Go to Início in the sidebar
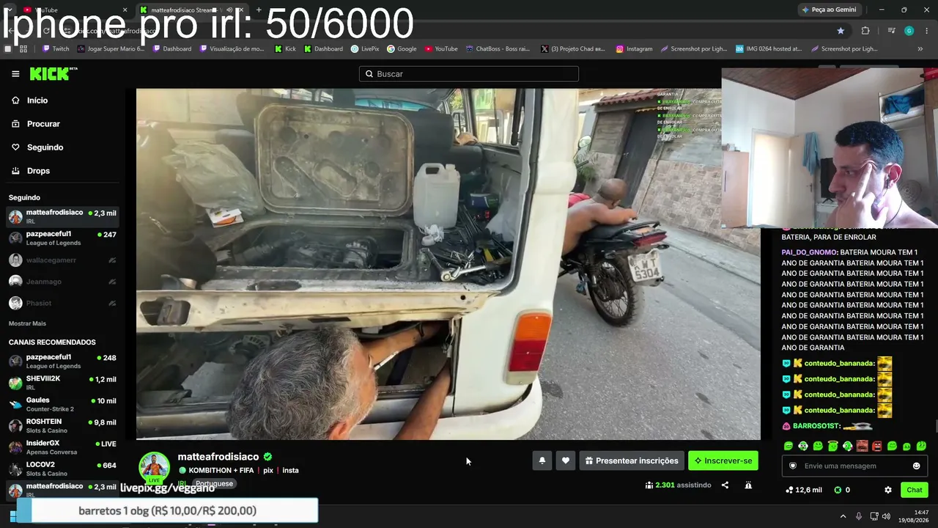This screenshot has width=938, height=528. (37, 100)
